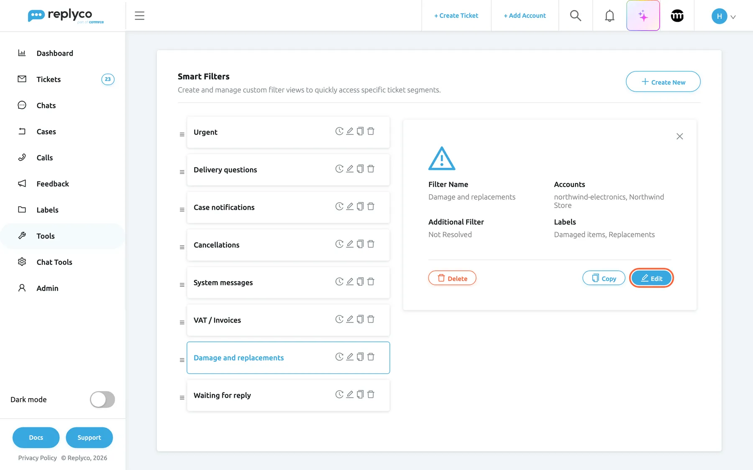Go to Admin section

tap(47, 288)
